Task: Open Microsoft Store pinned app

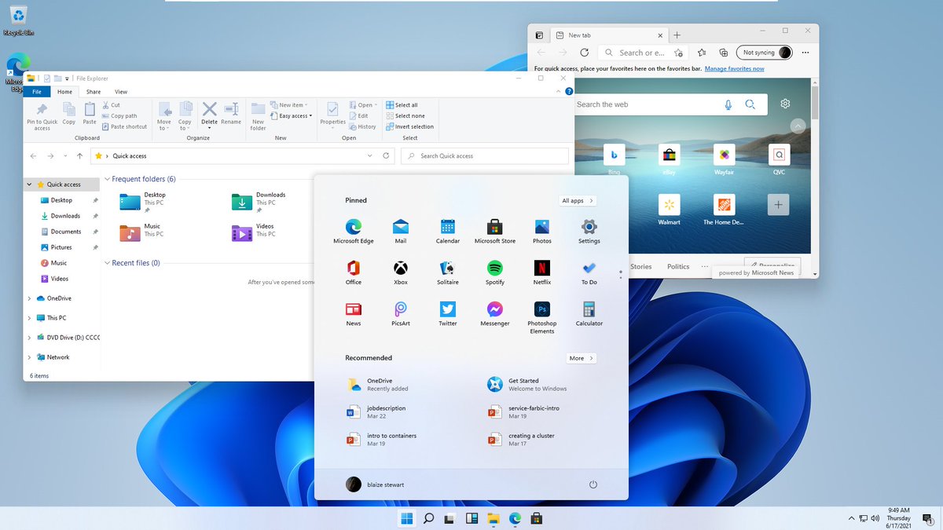Action: pyautogui.click(x=495, y=231)
